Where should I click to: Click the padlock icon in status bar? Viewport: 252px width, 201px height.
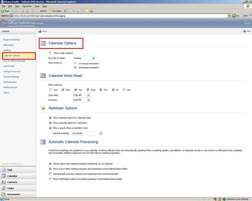point(220,199)
